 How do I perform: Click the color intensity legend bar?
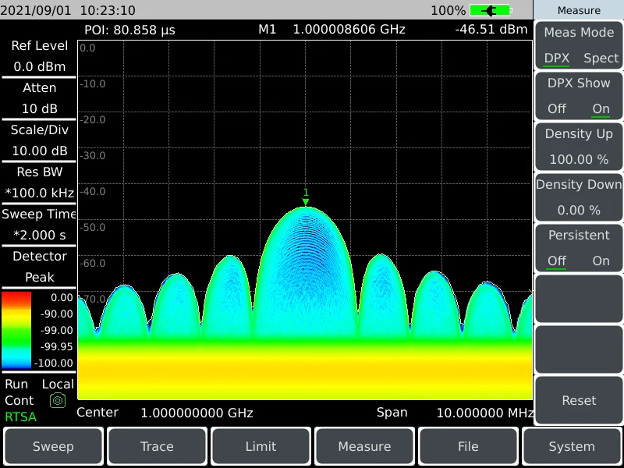tap(16, 331)
